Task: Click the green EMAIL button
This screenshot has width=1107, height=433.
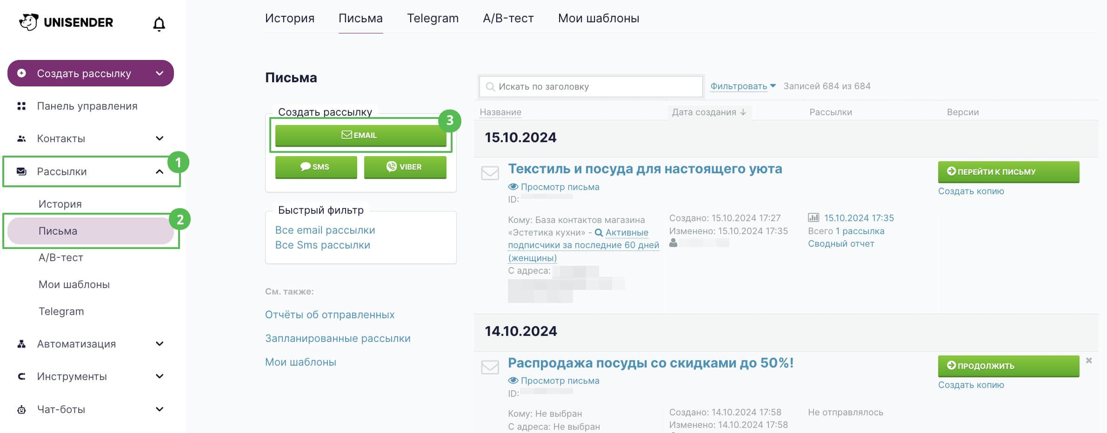Action: pyautogui.click(x=360, y=135)
